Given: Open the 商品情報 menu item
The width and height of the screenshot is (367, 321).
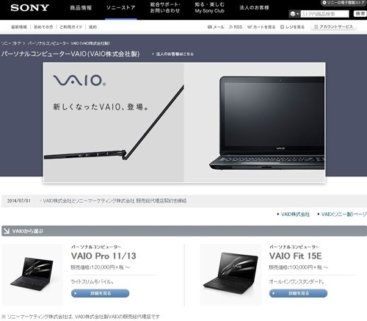Looking at the screenshot, I should [x=81, y=8].
